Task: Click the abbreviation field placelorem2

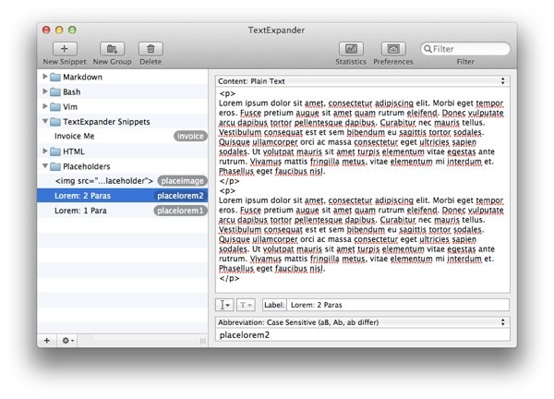Action: pyautogui.click(x=363, y=334)
